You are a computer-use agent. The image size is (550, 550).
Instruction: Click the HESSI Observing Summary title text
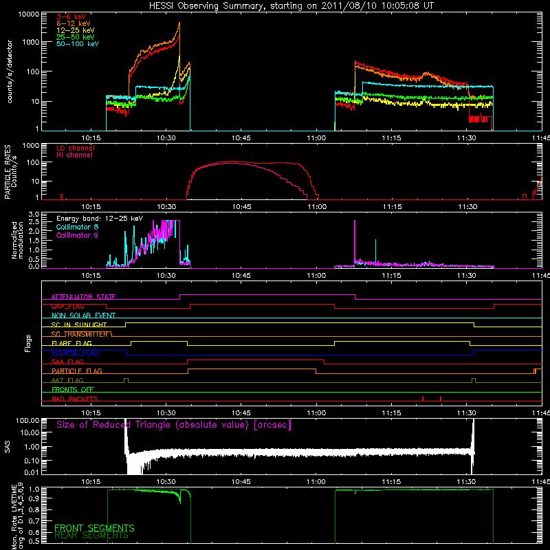click(291, 5)
